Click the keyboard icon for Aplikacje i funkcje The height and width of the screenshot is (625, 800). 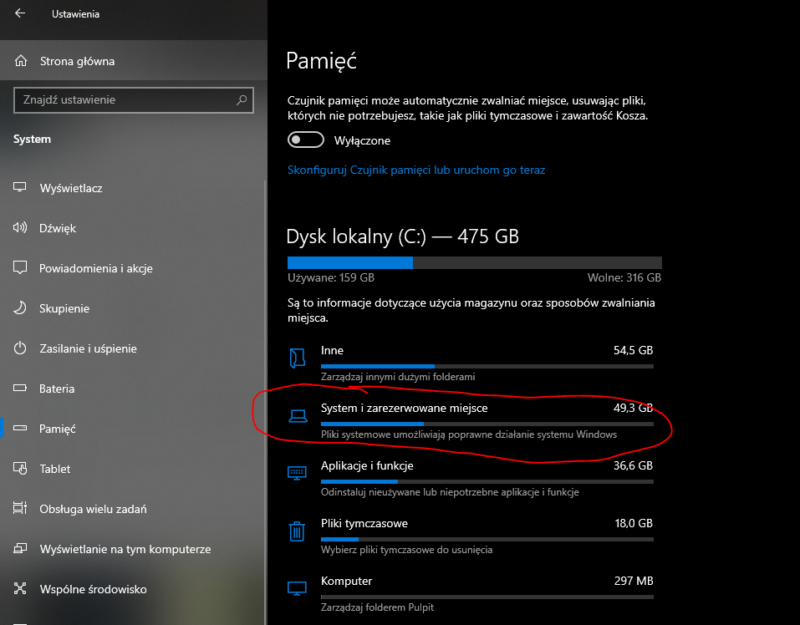(297, 473)
